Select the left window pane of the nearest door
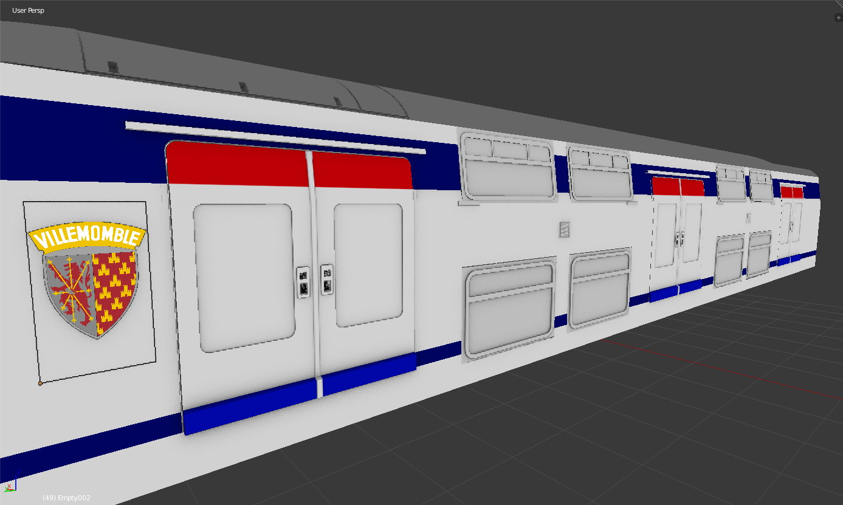This screenshot has width=843, height=505. coord(244,277)
